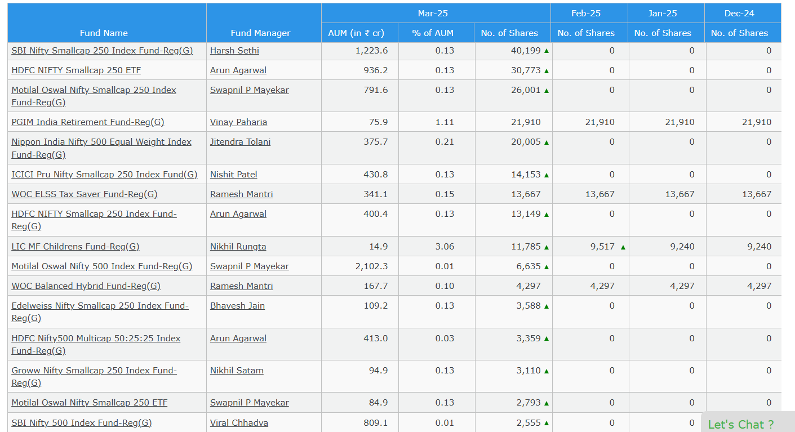795x432 pixels.
Task: Click green up arrow beside 13,149 shares
Action: pyautogui.click(x=547, y=215)
